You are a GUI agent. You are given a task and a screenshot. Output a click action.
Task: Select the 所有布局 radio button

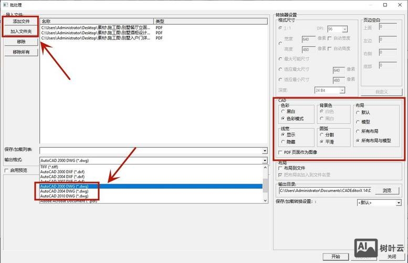pos(359,131)
